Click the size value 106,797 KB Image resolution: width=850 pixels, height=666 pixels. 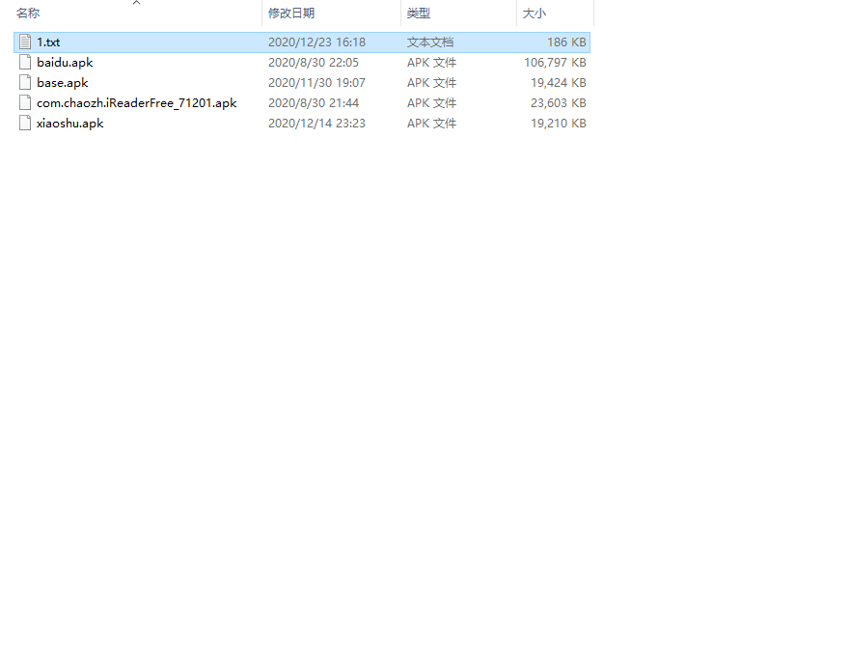[x=555, y=63]
